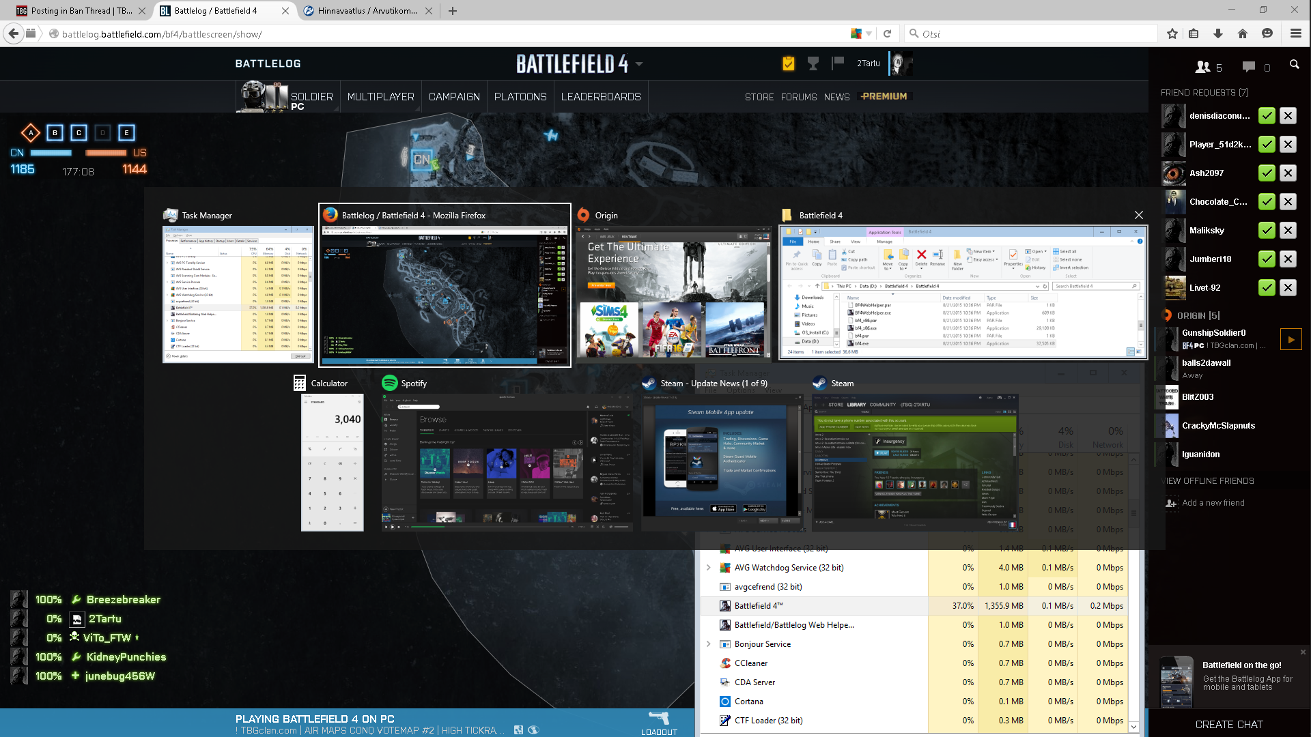This screenshot has height=737, width=1311.
Task: Open the Multiplayer menu in Battlelog
Action: tap(381, 97)
